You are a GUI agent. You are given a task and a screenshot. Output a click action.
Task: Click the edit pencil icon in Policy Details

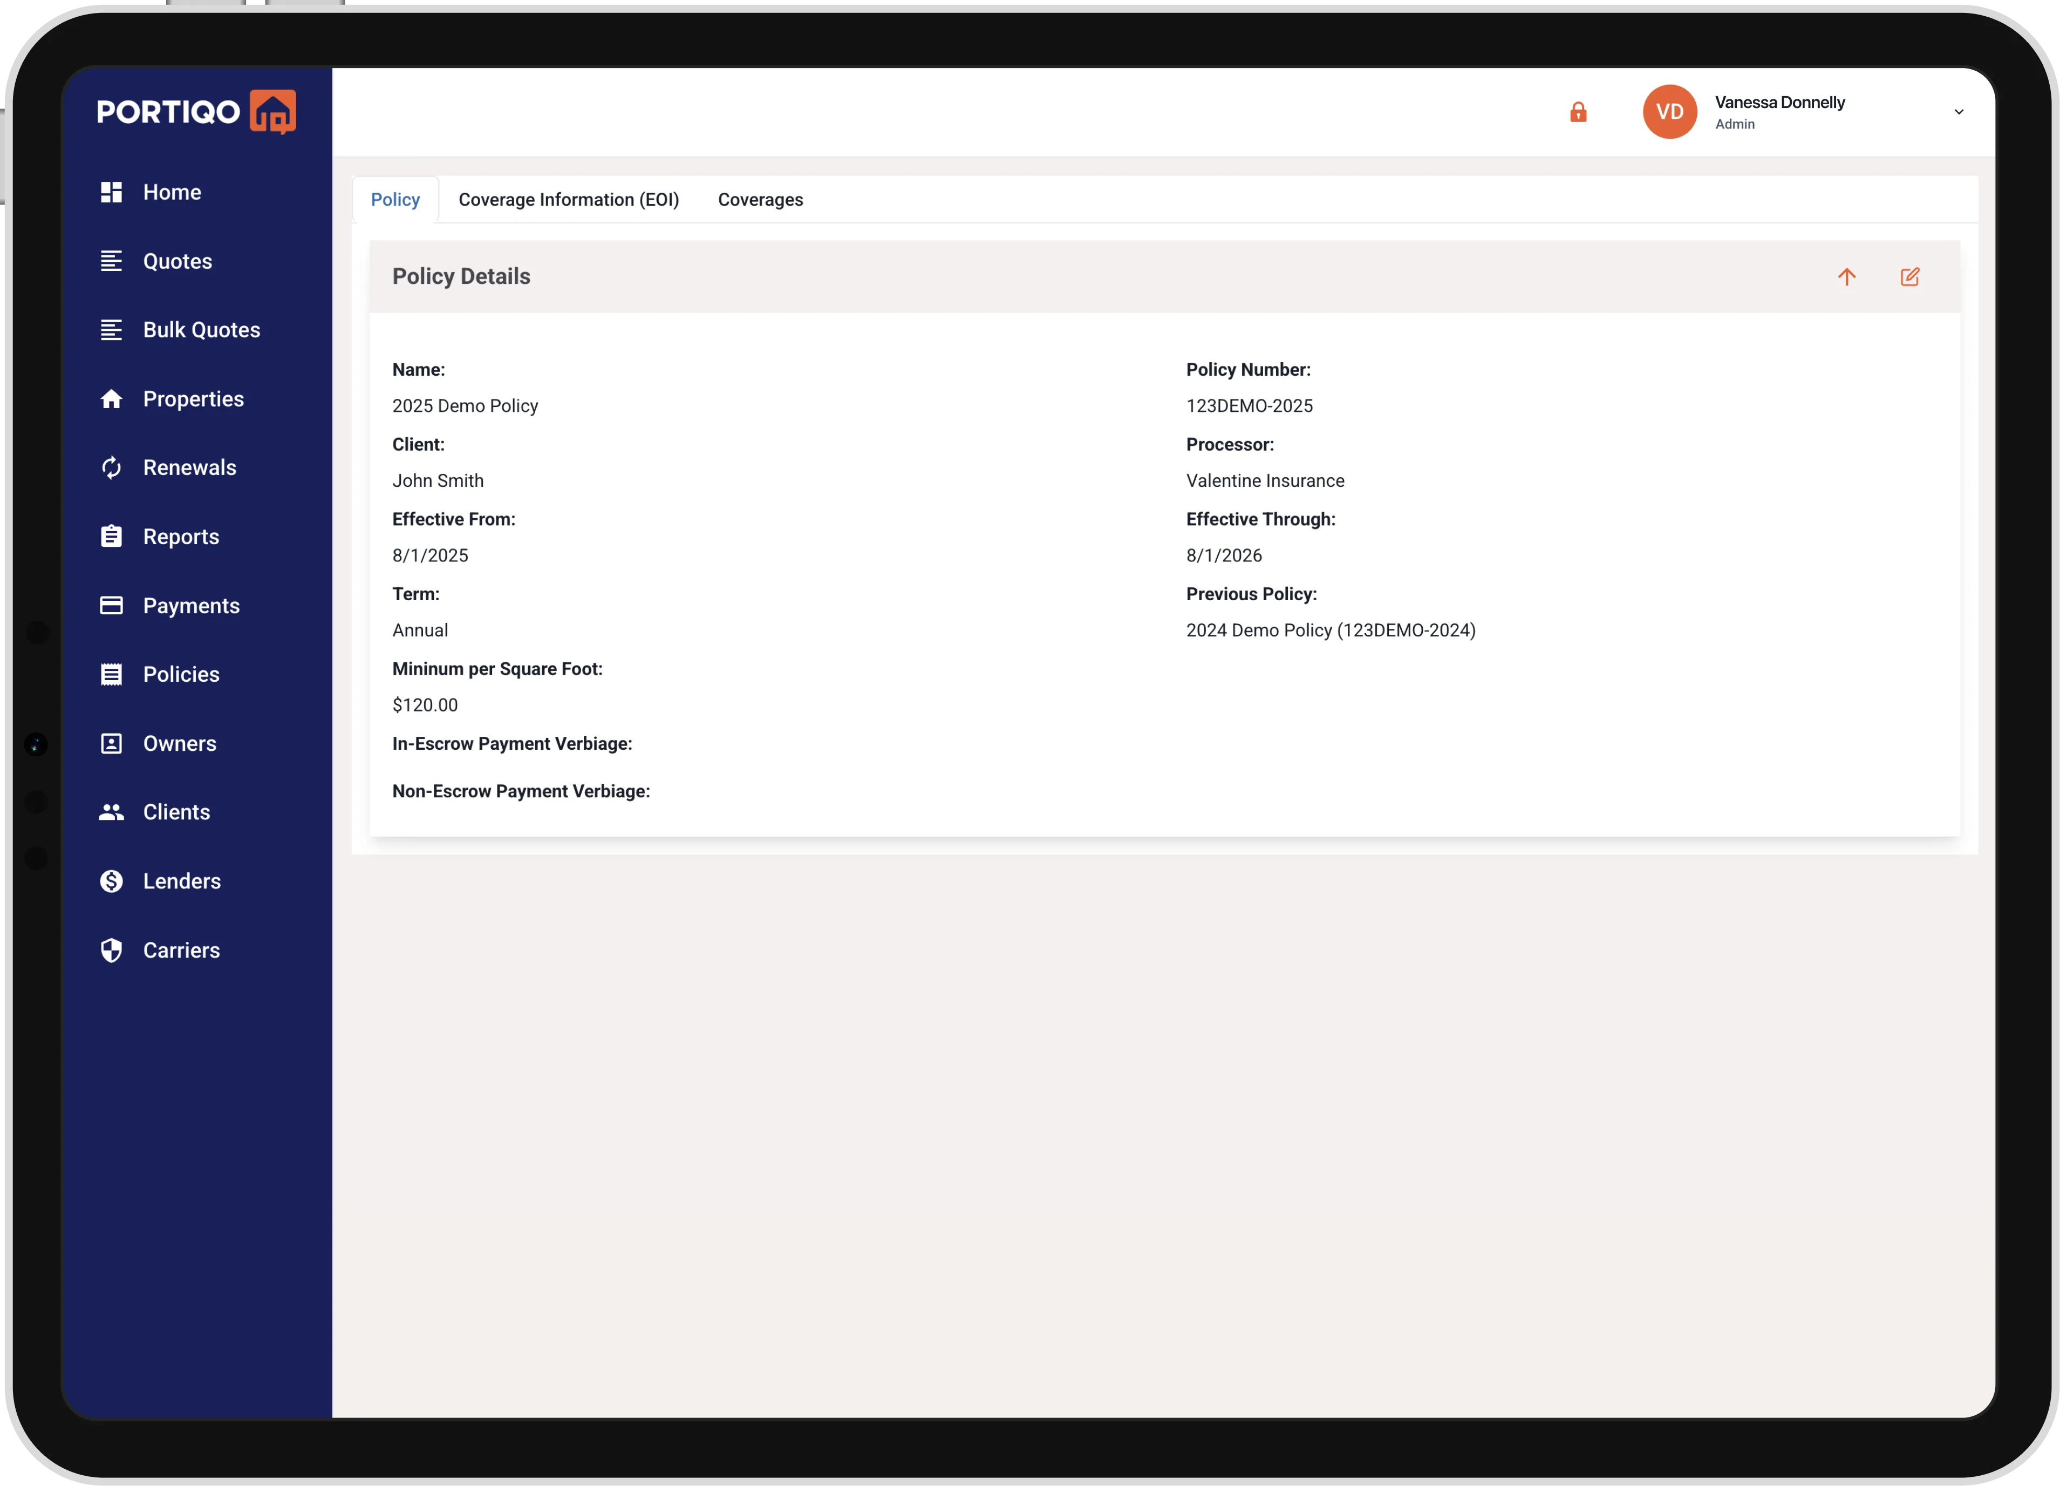(x=1909, y=276)
